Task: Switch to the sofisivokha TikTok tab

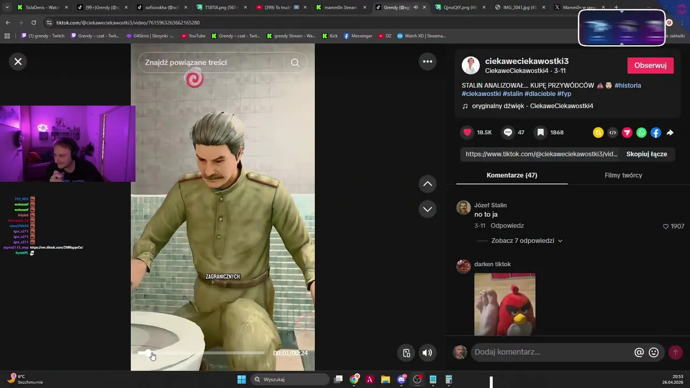Action: (161, 8)
